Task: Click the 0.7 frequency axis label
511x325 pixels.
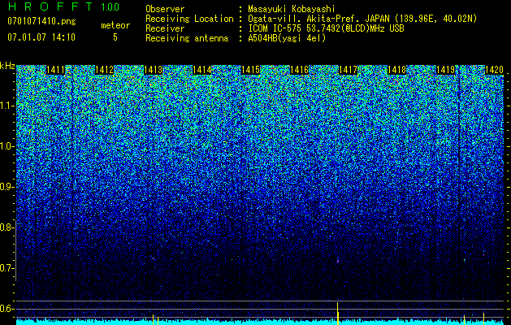Action: [5, 268]
